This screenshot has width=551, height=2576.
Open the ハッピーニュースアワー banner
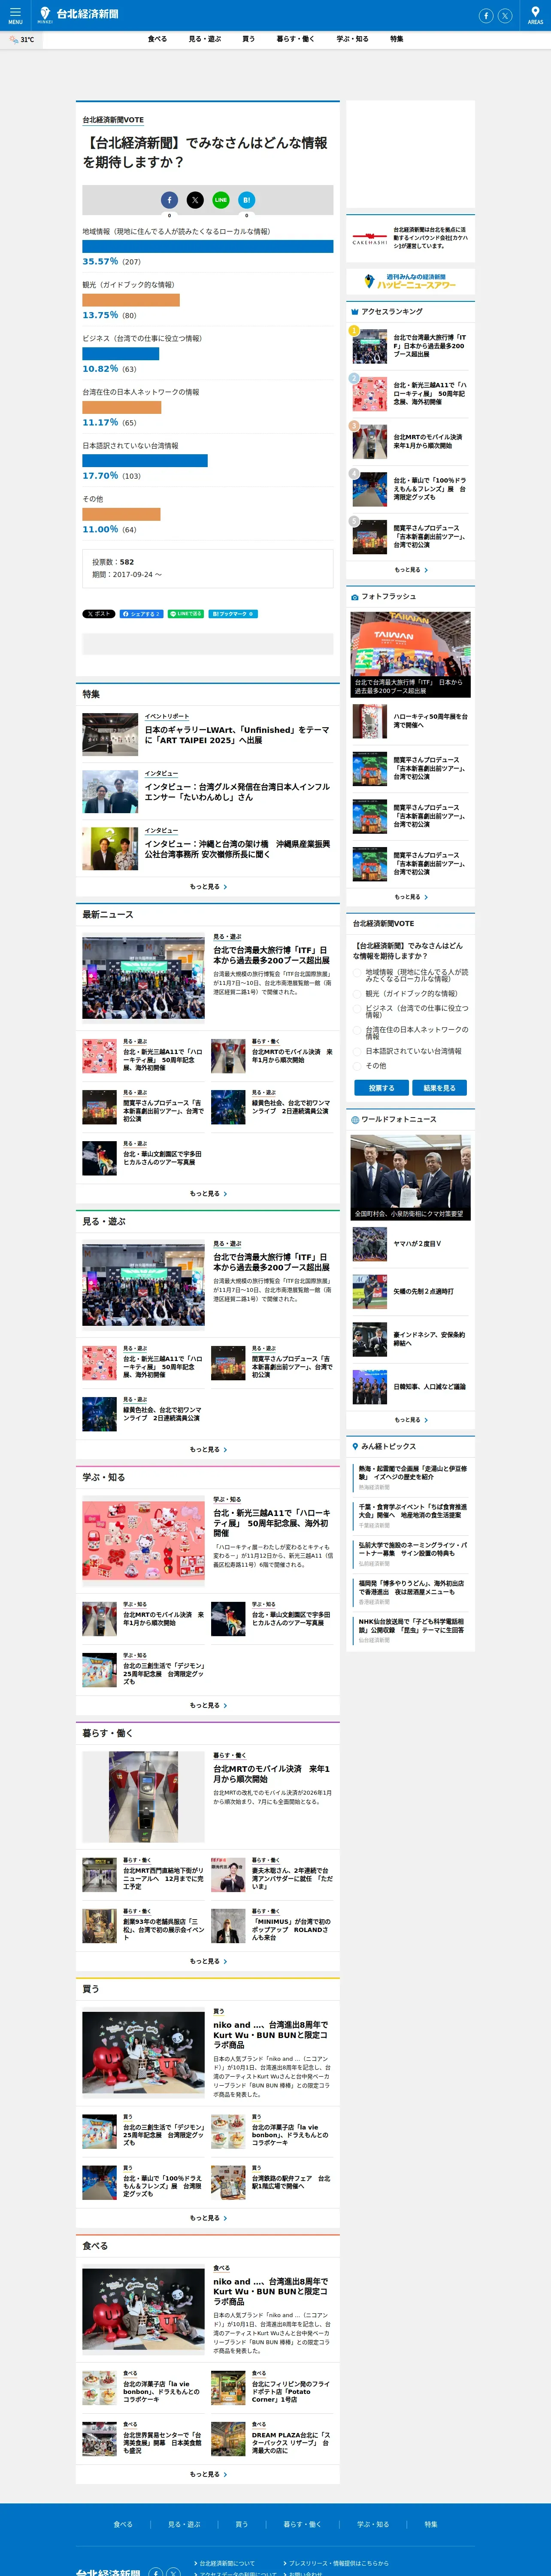411,282
